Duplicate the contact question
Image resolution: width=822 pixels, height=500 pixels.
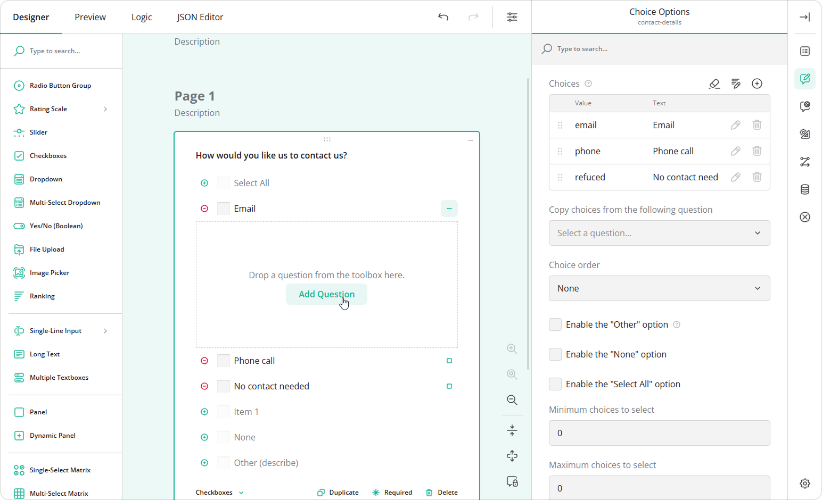(x=338, y=492)
